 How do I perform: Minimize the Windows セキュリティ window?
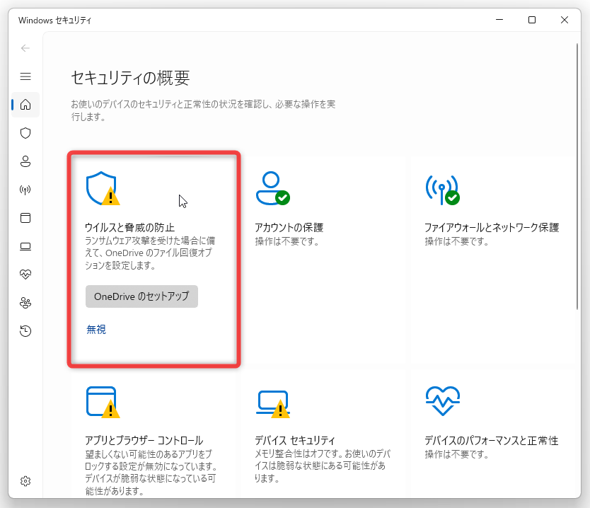click(499, 20)
